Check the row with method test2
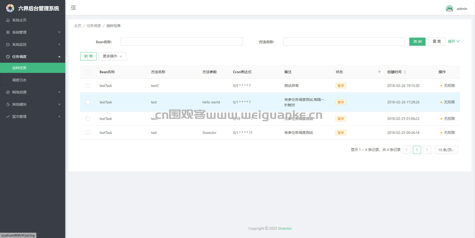The image size is (475, 238). (88, 86)
